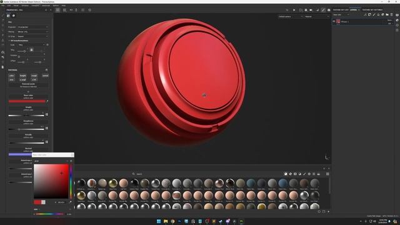Viewport: 400px width, 225px height.
Task: Add a paint layer icon
Action: tap(374, 15)
